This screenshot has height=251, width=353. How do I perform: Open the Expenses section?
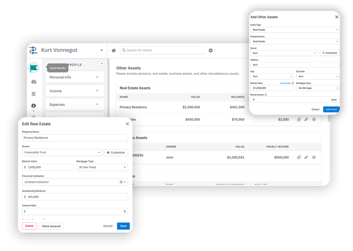(75, 104)
